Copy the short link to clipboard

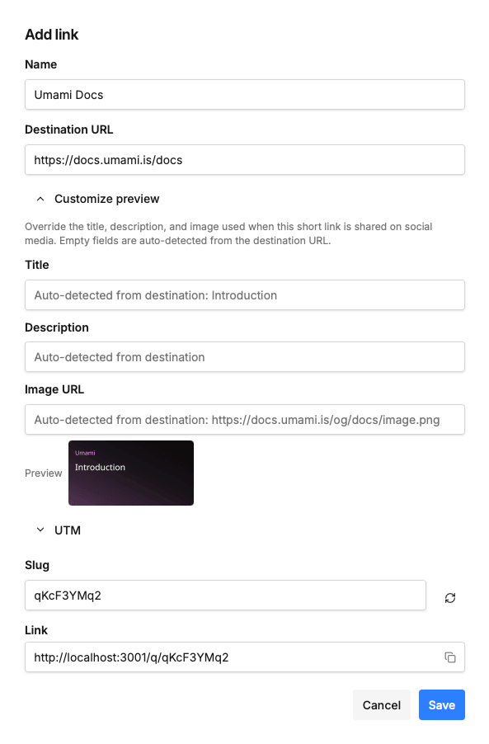449,657
